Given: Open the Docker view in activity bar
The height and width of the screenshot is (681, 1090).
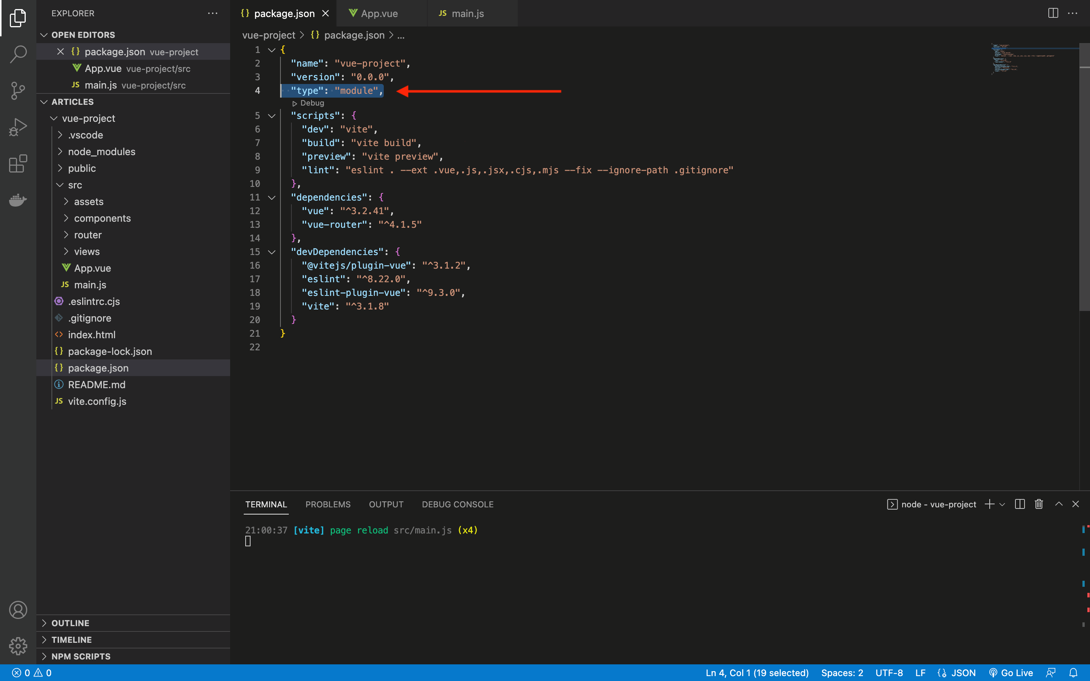Looking at the screenshot, I should tap(18, 199).
